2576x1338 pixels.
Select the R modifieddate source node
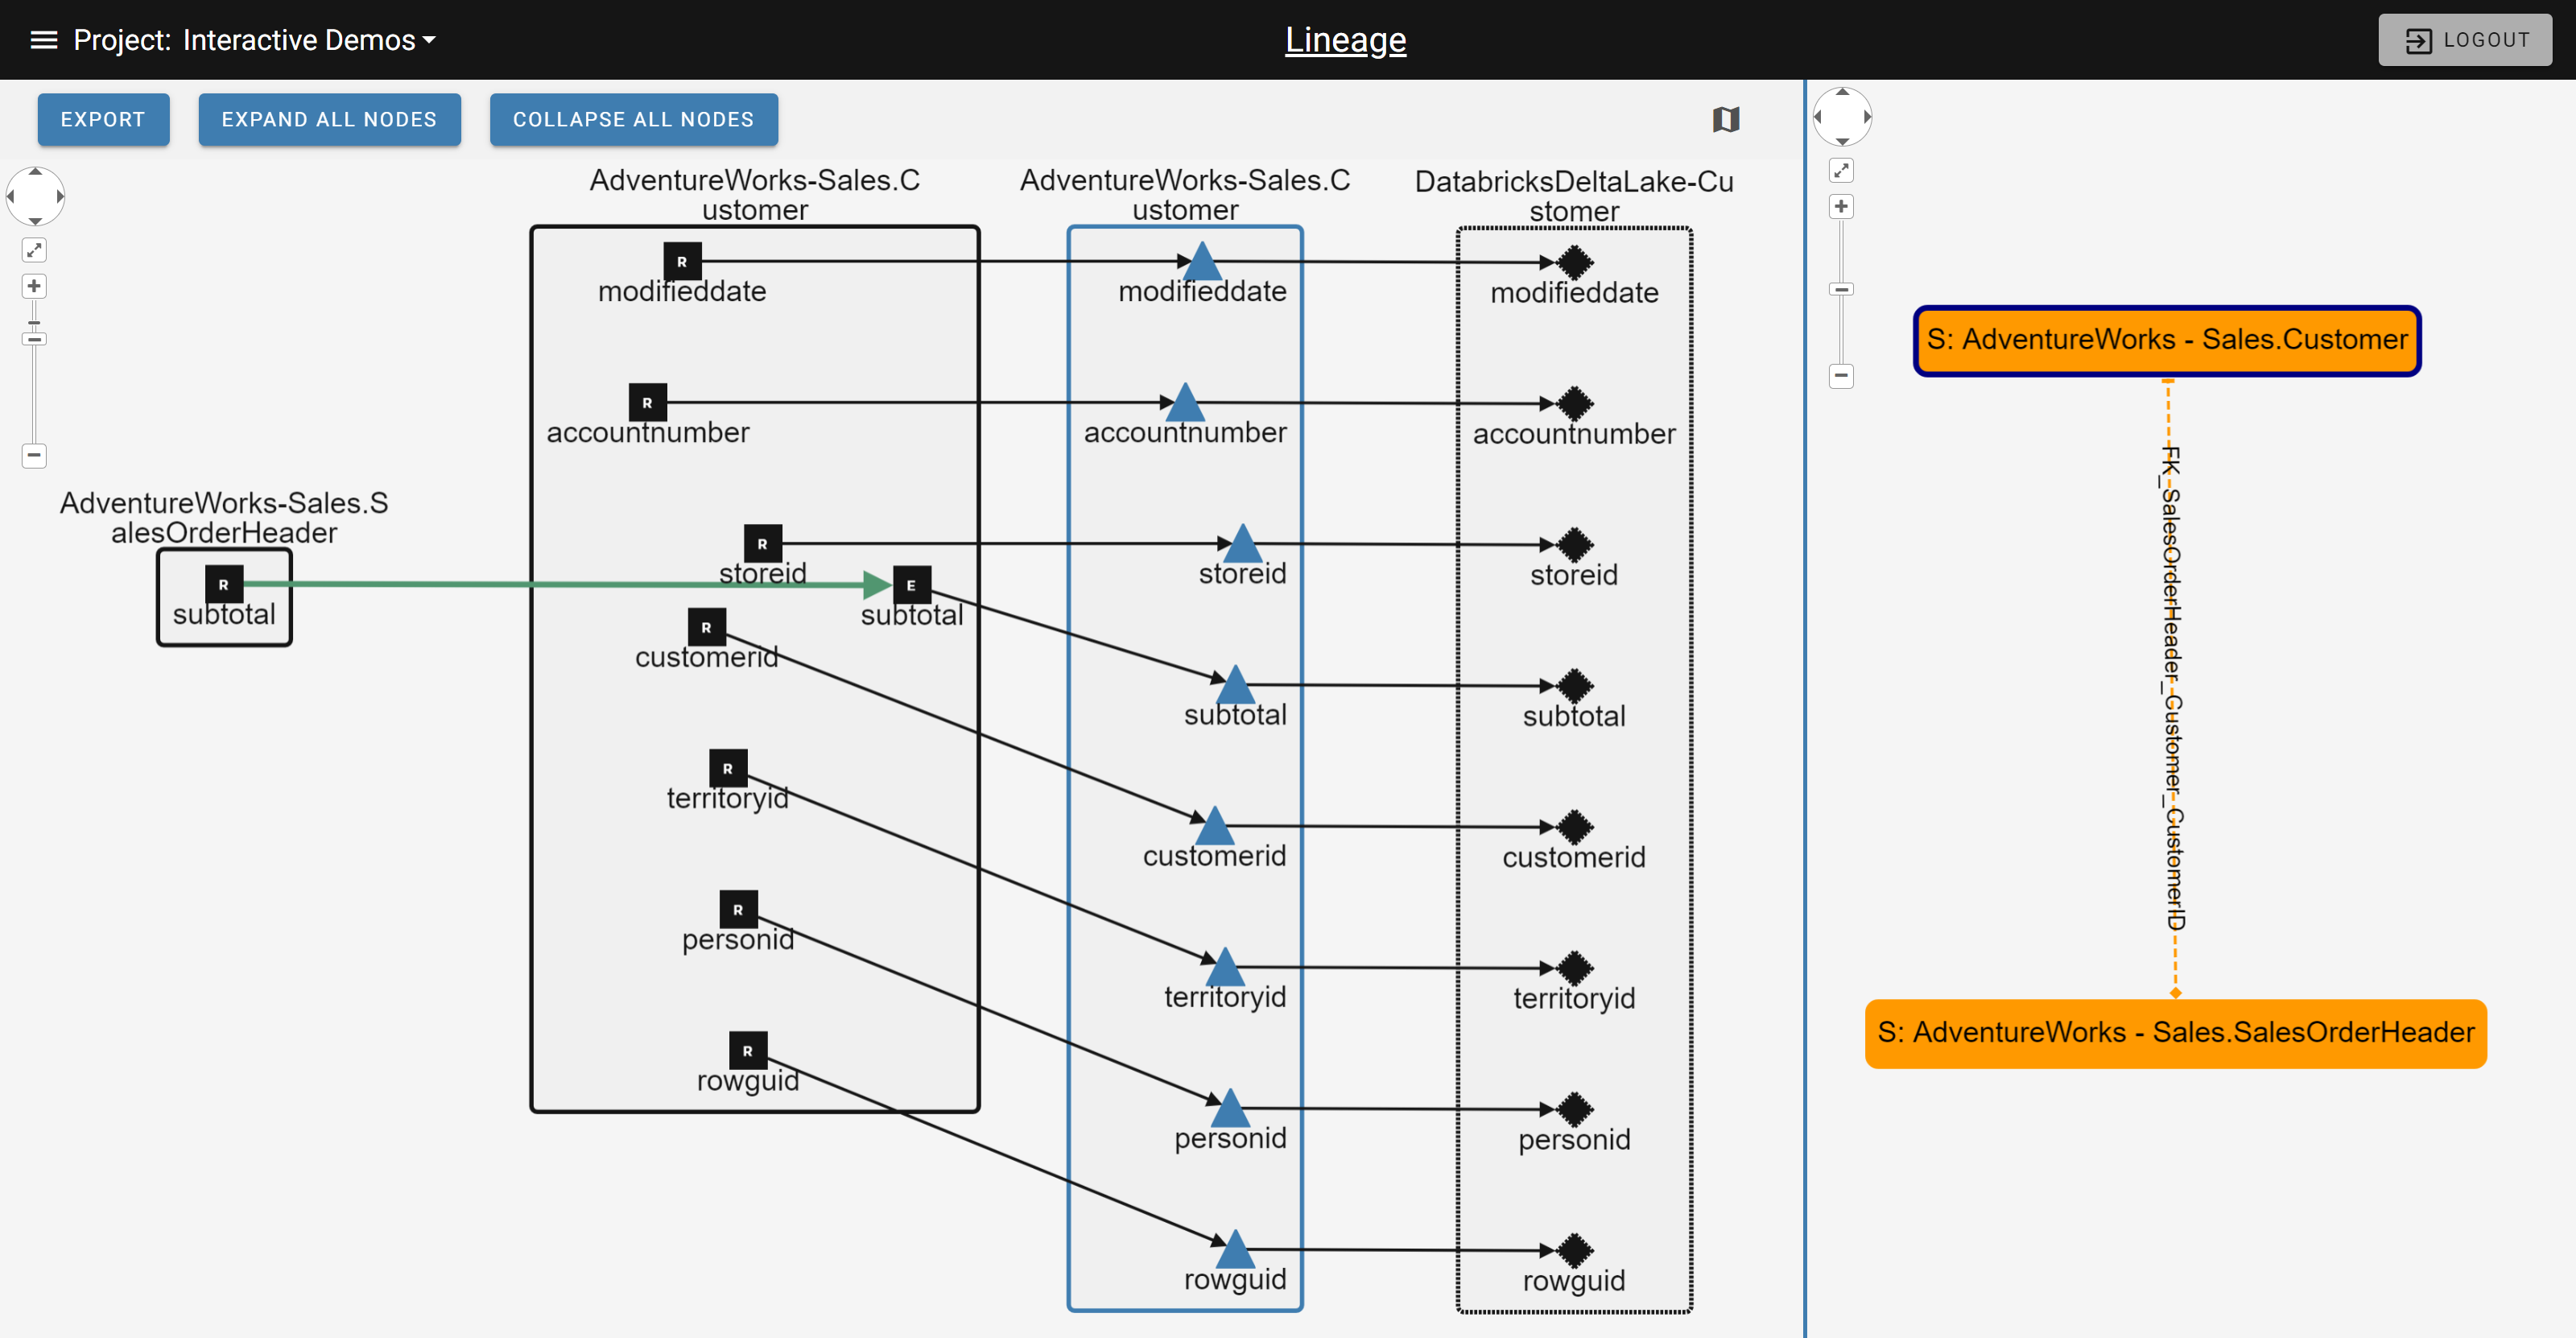click(x=682, y=261)
